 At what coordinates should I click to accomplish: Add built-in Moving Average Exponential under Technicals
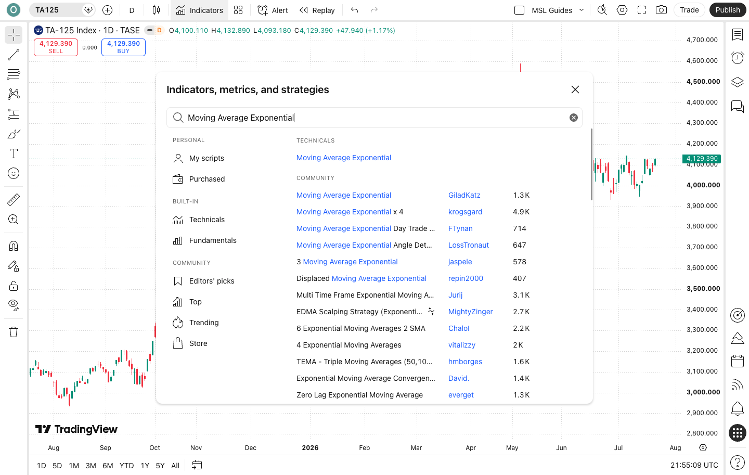[x=344, y=158]
